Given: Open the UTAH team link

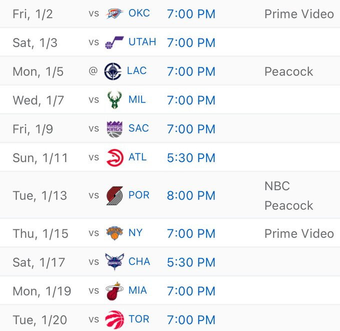Looking at the screenshot, I should 142,42.
